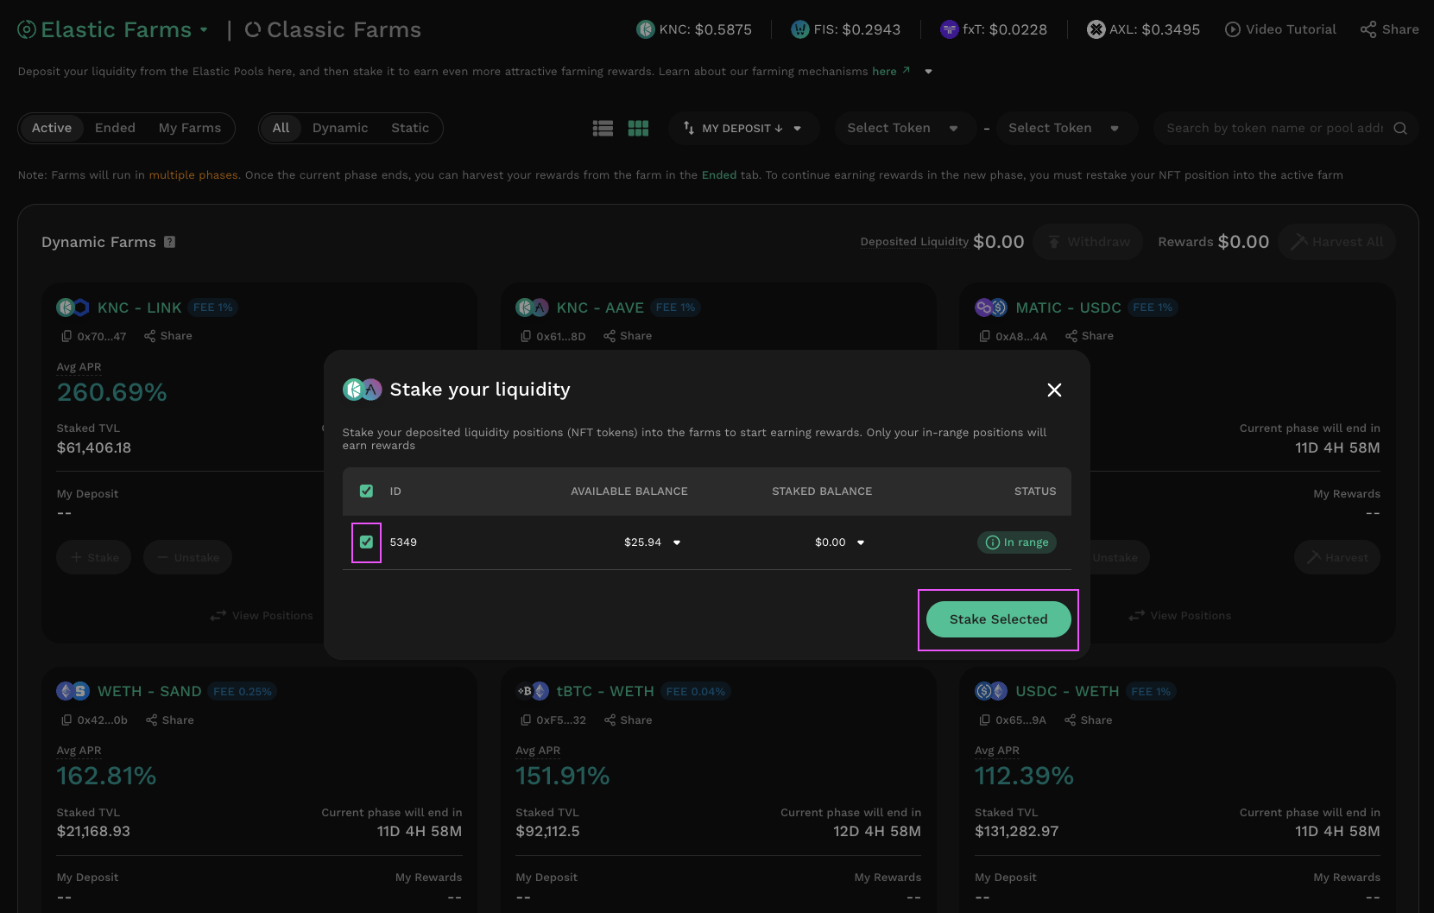Screen dimensions: 1434x913
Task: Click the fxT token price icon
Action: 949,29
